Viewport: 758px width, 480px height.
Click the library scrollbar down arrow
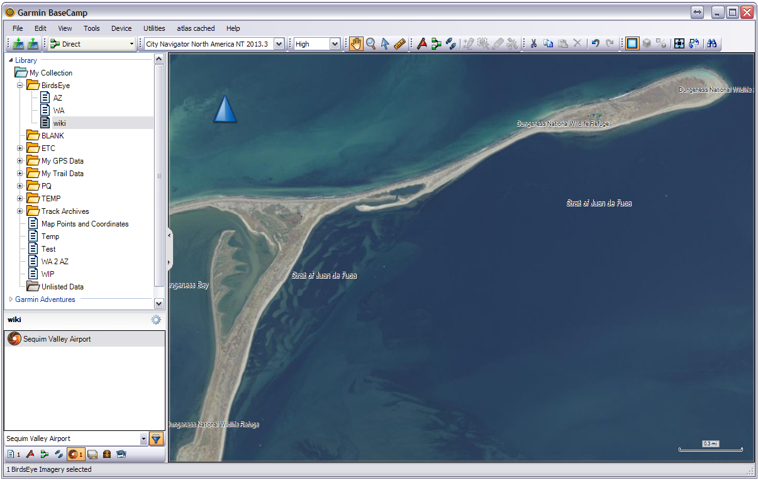tap(159, 303)
